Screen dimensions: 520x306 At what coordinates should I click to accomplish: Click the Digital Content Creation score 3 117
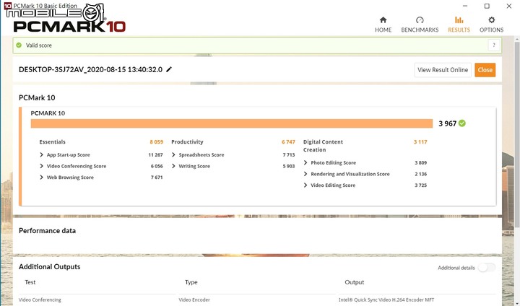[420, 142]
